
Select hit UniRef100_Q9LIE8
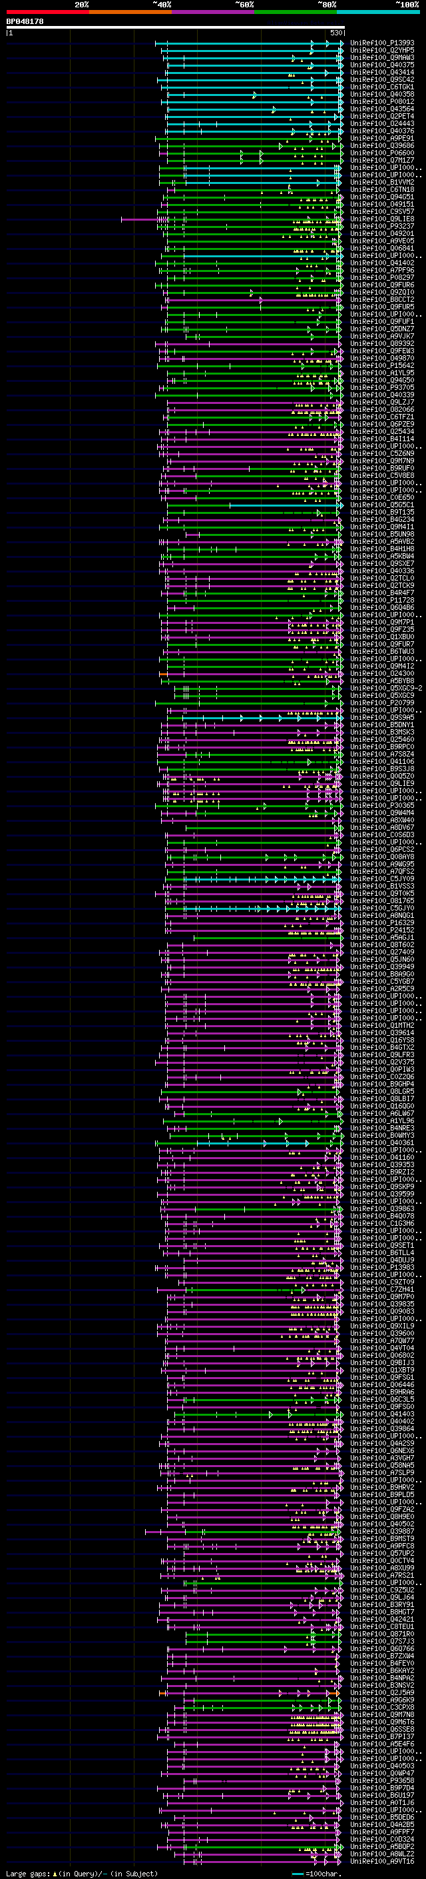(x=381, y=219)
